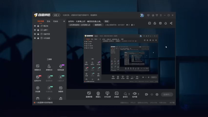Mute the 扬声器 speaker

[x=134, y=95]
